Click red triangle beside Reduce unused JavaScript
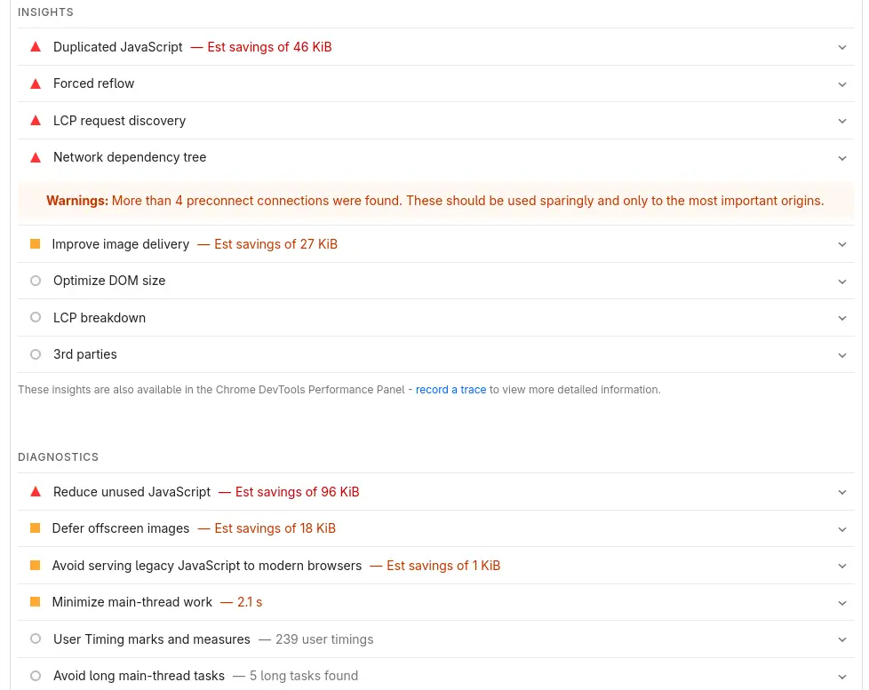Image resolution: width=869 pixels, height=690 pixels. pyautogui.click(x=36, y=492)
